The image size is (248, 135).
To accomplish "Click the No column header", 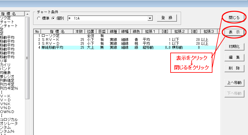I will click(37, 32).
